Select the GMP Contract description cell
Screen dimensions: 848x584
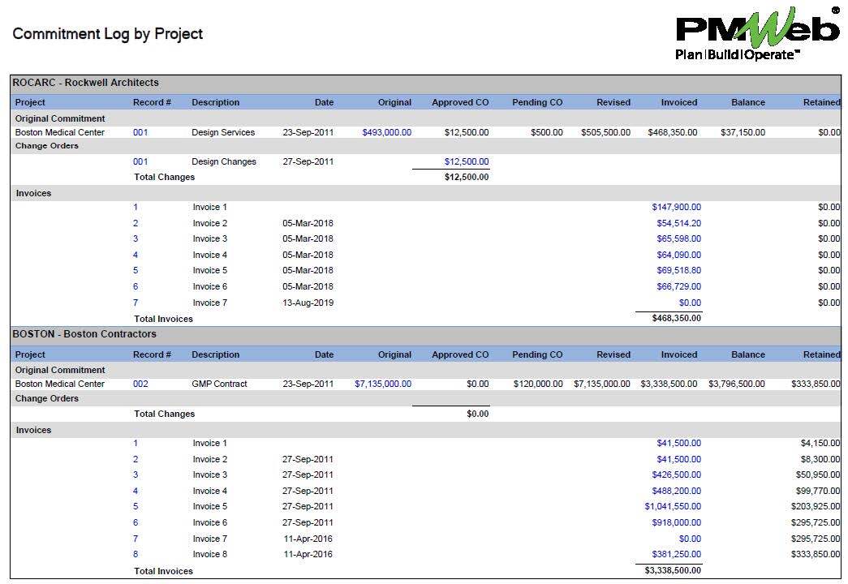(219, 384)
